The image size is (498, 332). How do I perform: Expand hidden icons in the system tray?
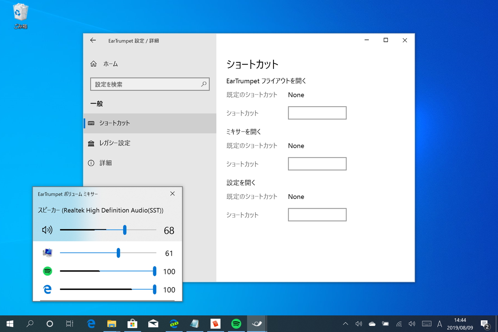click(345, 323)
